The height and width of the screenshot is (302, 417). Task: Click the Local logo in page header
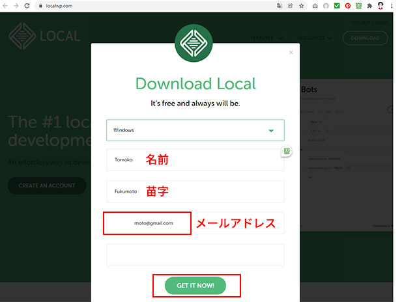pyautogui.click(x=44, y=36)
